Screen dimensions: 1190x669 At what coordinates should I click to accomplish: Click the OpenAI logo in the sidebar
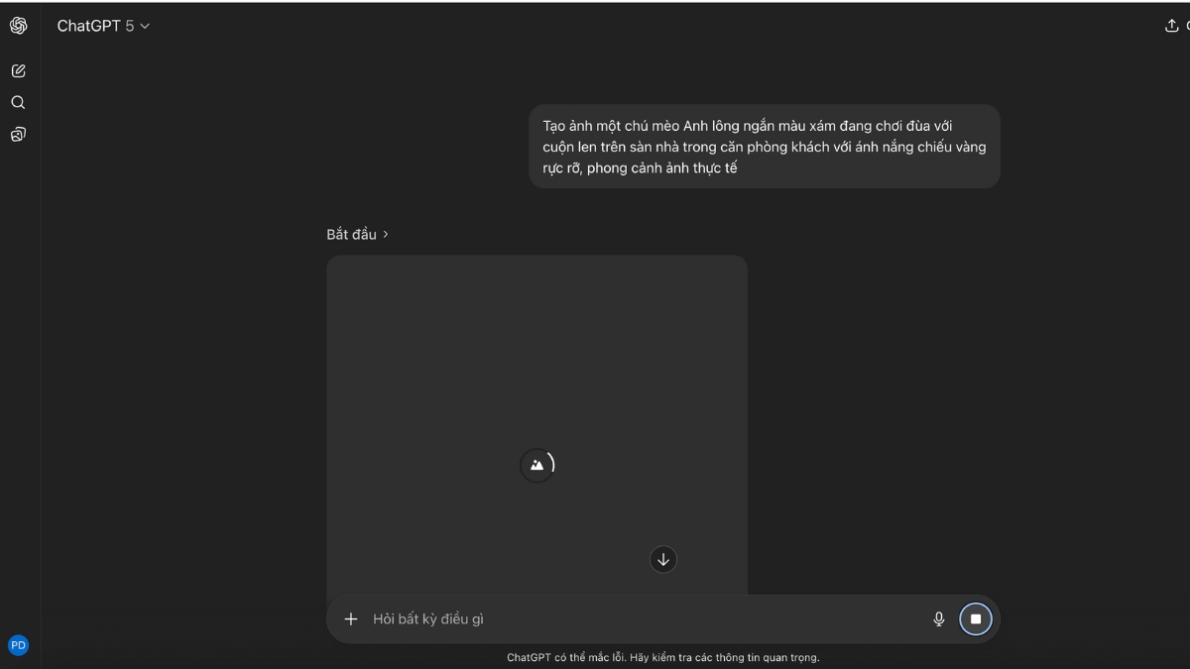point(18,26)
